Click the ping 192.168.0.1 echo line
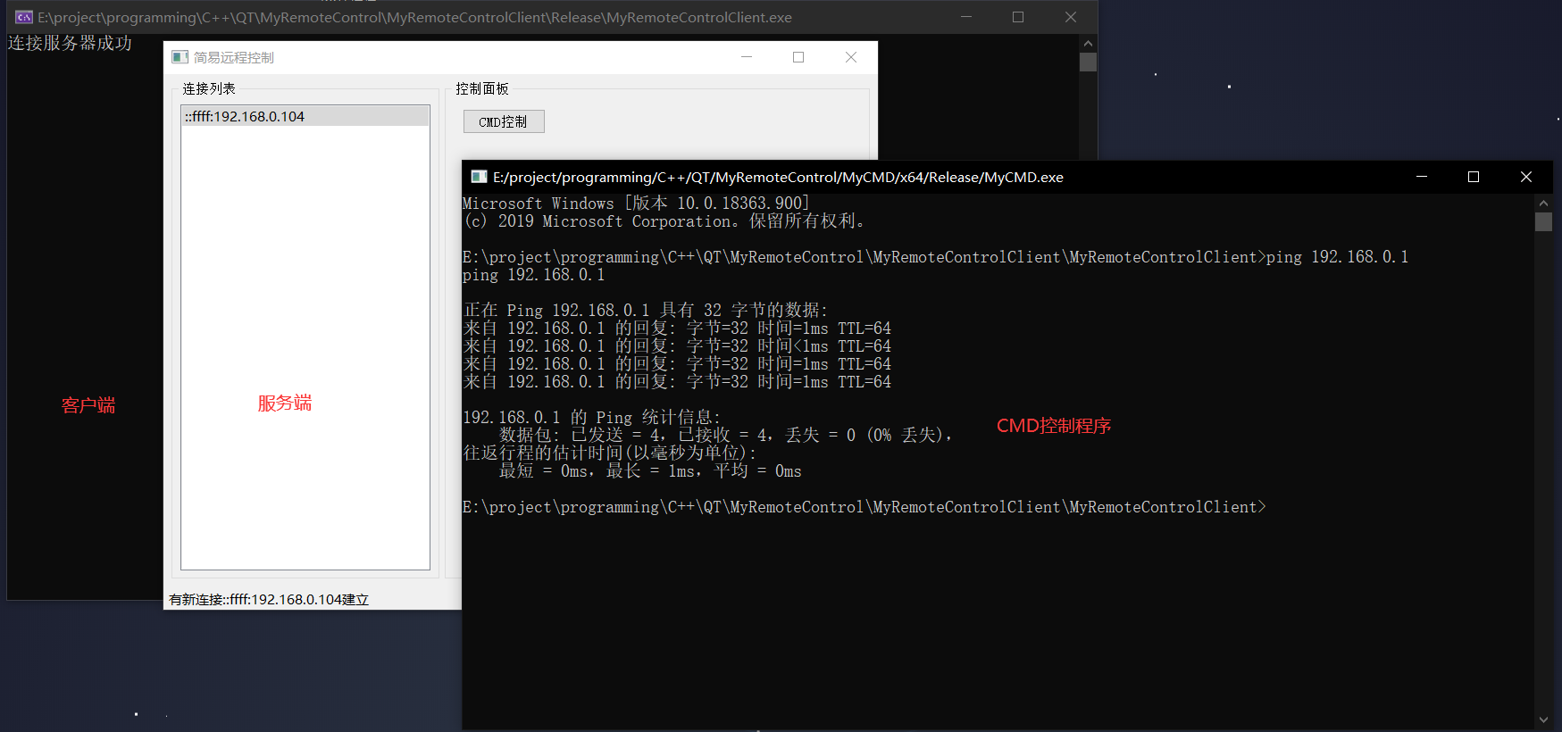The image size is (1562, 732). (x=534, y=275)
